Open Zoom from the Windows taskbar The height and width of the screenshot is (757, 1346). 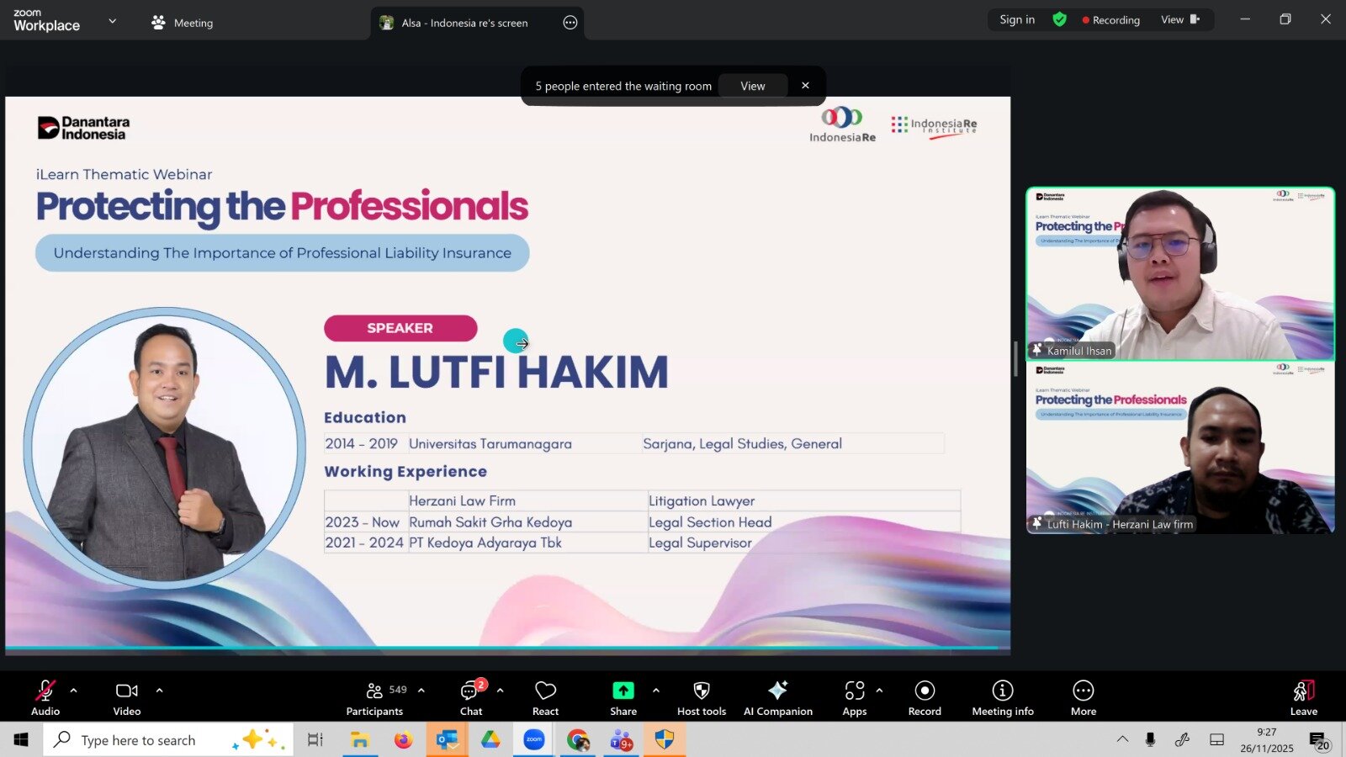[534, 740]
